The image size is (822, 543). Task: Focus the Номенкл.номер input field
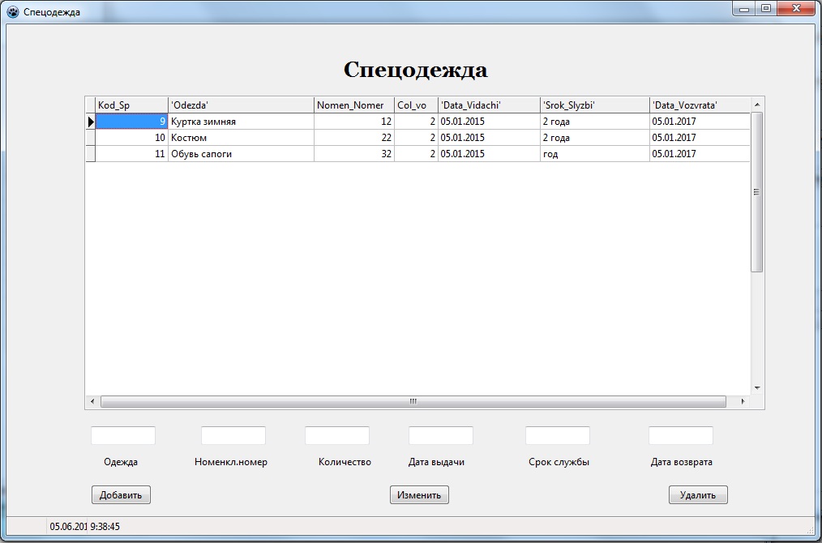pyautogui.click(x=233, y=435)
